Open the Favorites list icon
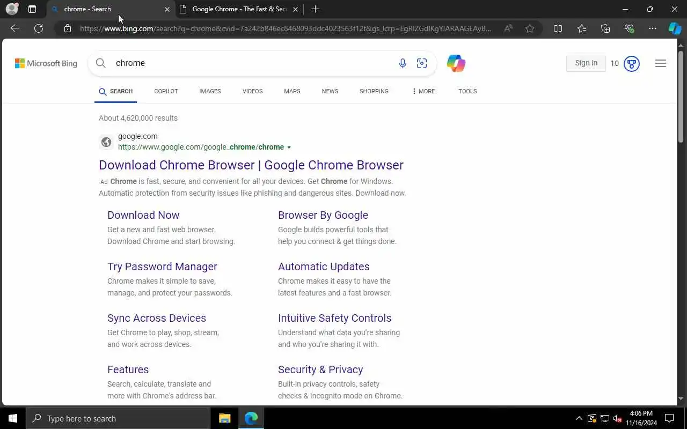The height and width of the screenshot is (429, 687). click(x=582, y=28)
